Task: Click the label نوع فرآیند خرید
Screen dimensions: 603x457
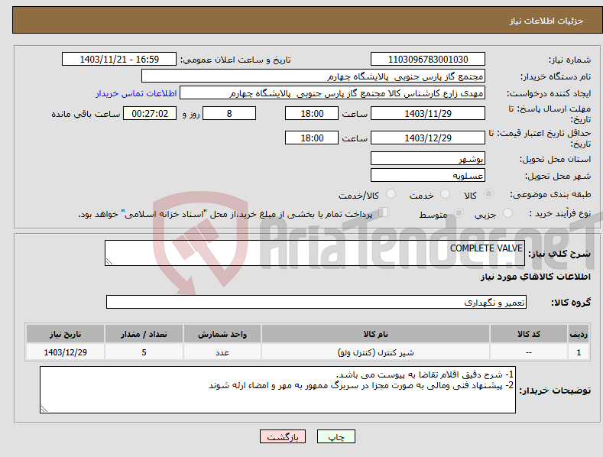Action: [x=560, y=213]
